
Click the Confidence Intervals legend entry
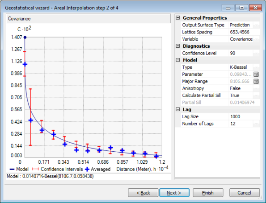coord(57,169)
